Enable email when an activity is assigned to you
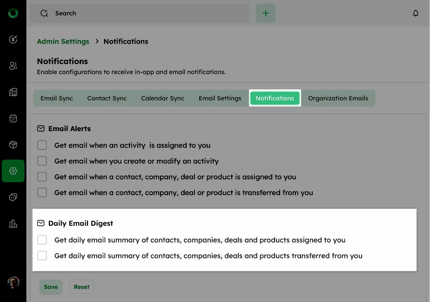 point(42,145)
